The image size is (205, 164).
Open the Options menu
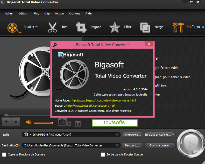click(75, 13)
